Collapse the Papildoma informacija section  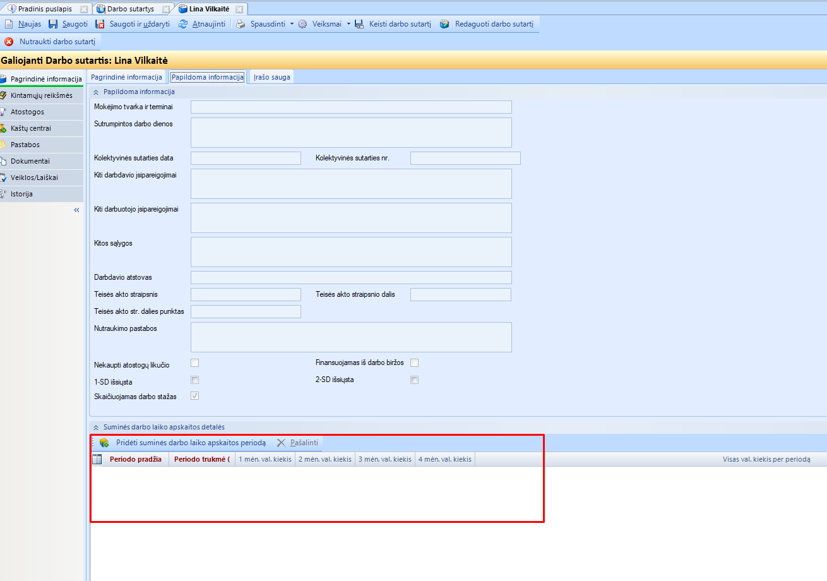pos(96,92)
